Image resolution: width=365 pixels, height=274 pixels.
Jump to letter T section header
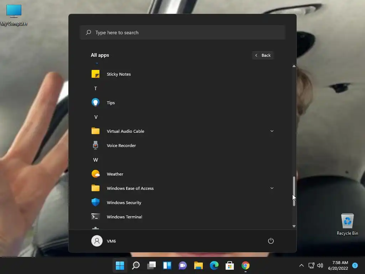click(96, 88)
